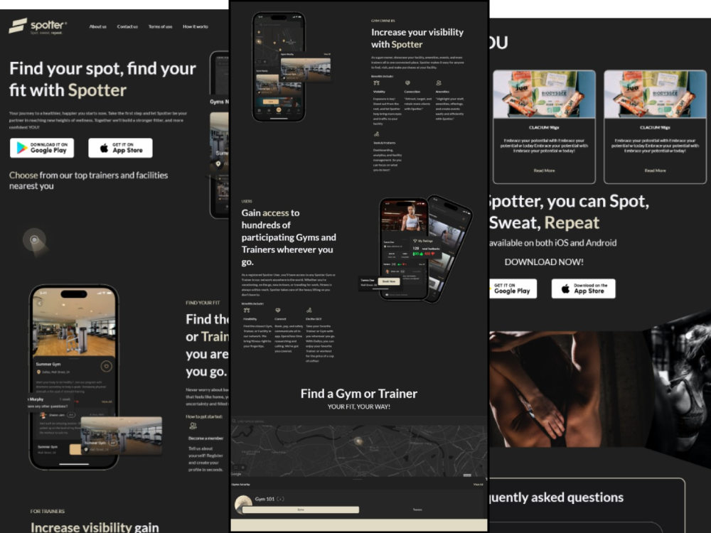Image resolution: width=711 pixels, height=533 pixels.
Task: Click the green thumbs-up rating icon
Action: click(x=421, y=254)
